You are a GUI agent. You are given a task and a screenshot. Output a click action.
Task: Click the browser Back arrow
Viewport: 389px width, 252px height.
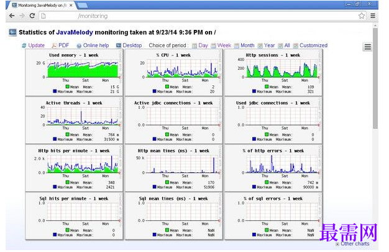[x=12, y=16]
